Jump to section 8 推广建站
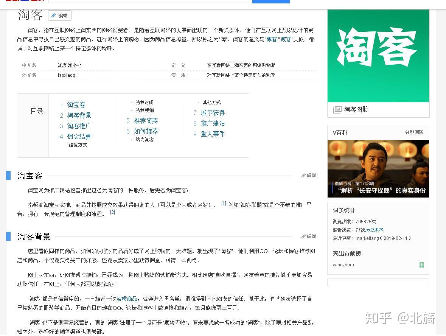Viewport: 446px width, 336px height. coord(213,123)
